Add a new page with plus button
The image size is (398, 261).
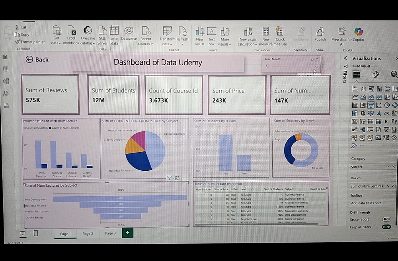pyautogui.click(x=127, y=233)
